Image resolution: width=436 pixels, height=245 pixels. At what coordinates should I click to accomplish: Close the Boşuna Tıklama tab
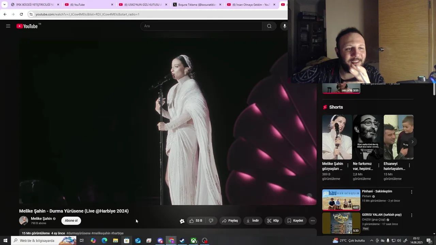click(x=220, y=5)
